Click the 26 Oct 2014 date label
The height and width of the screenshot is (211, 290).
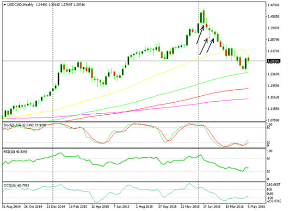point(33,206)
